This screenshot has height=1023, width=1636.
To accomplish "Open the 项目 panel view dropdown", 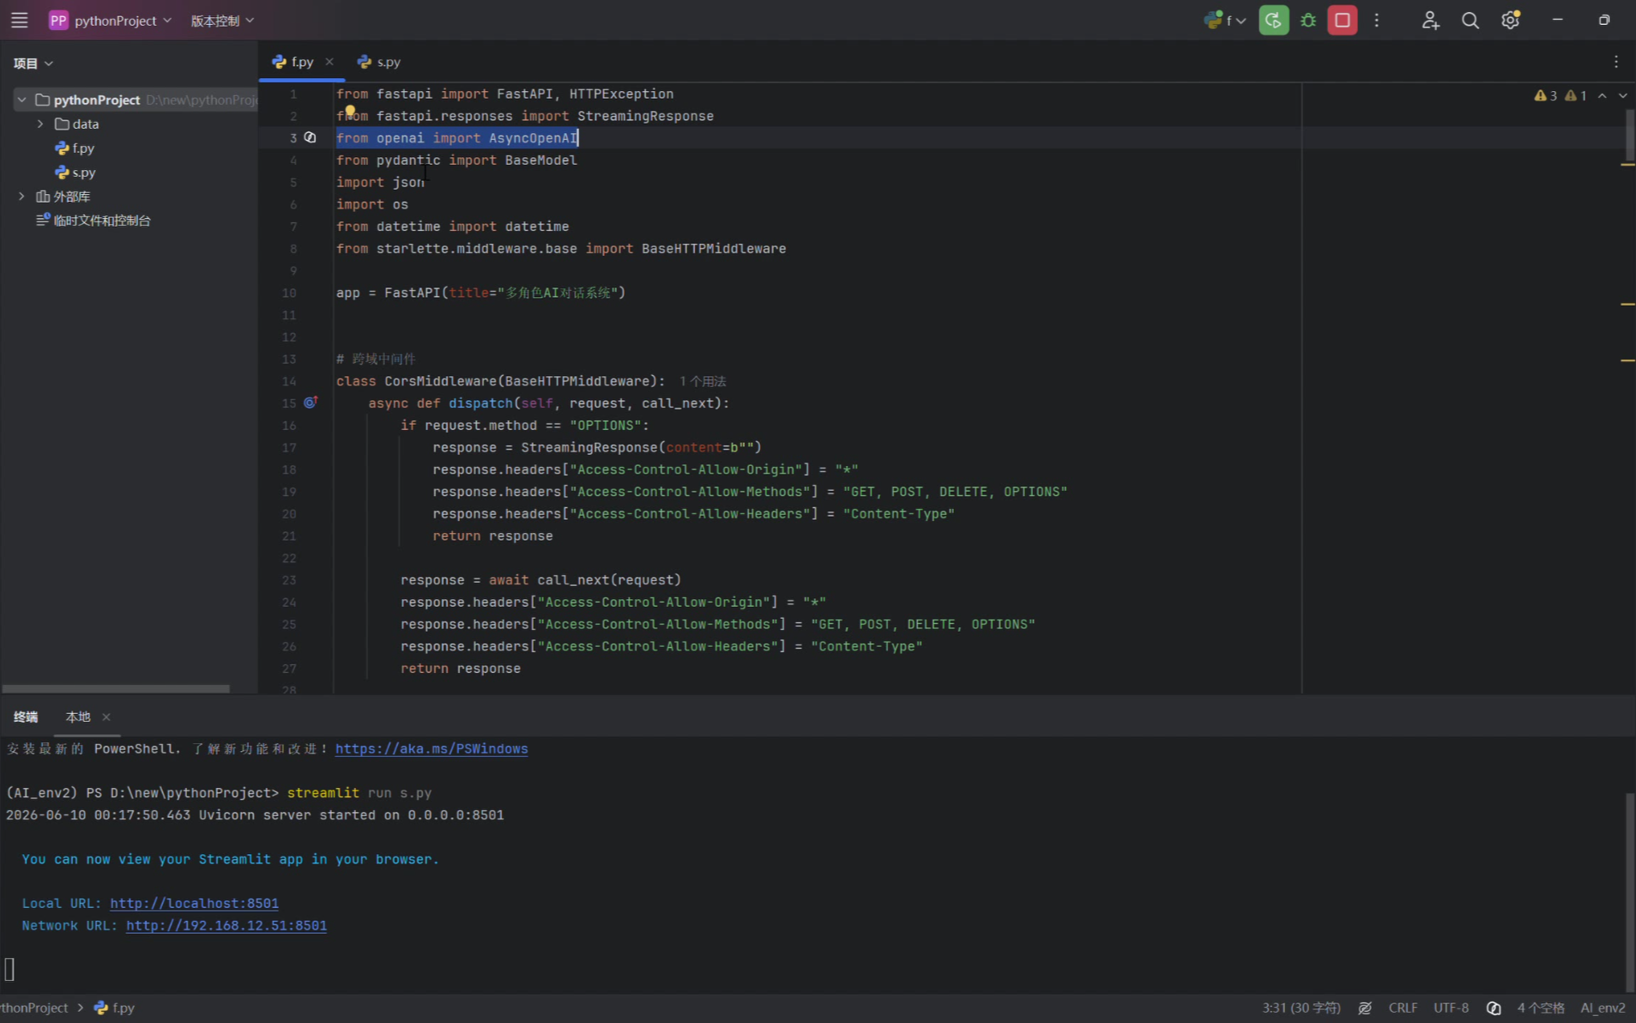I will (x=33, y=63).
